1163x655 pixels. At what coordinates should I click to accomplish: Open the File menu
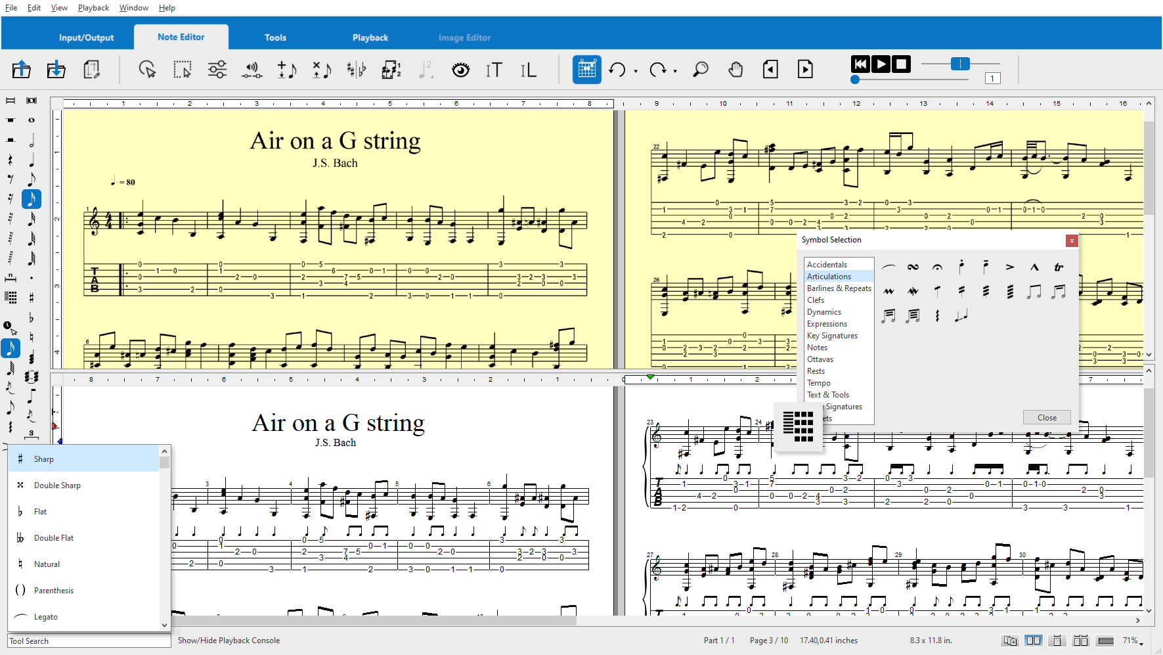coord(11,8)
